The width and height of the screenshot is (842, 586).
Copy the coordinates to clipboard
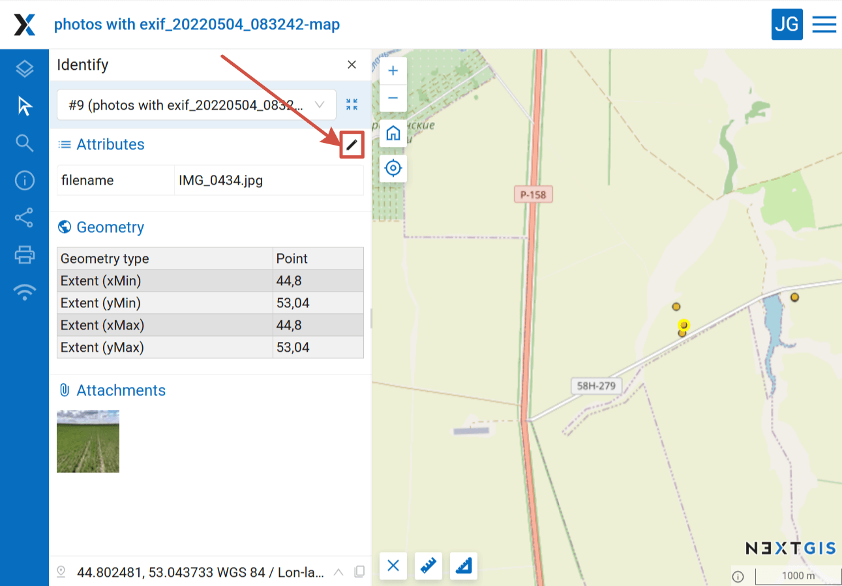359,572
